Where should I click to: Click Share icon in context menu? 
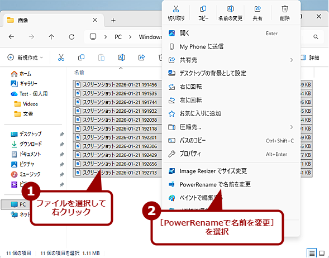tap(258, 9)
